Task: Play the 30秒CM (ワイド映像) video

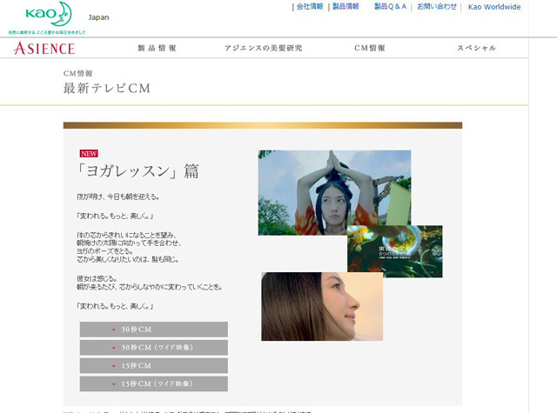Action: (x=154, y=348)
